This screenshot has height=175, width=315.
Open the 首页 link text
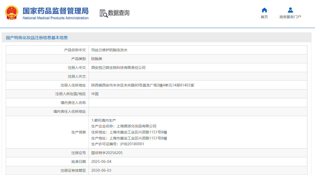[264, 17]
